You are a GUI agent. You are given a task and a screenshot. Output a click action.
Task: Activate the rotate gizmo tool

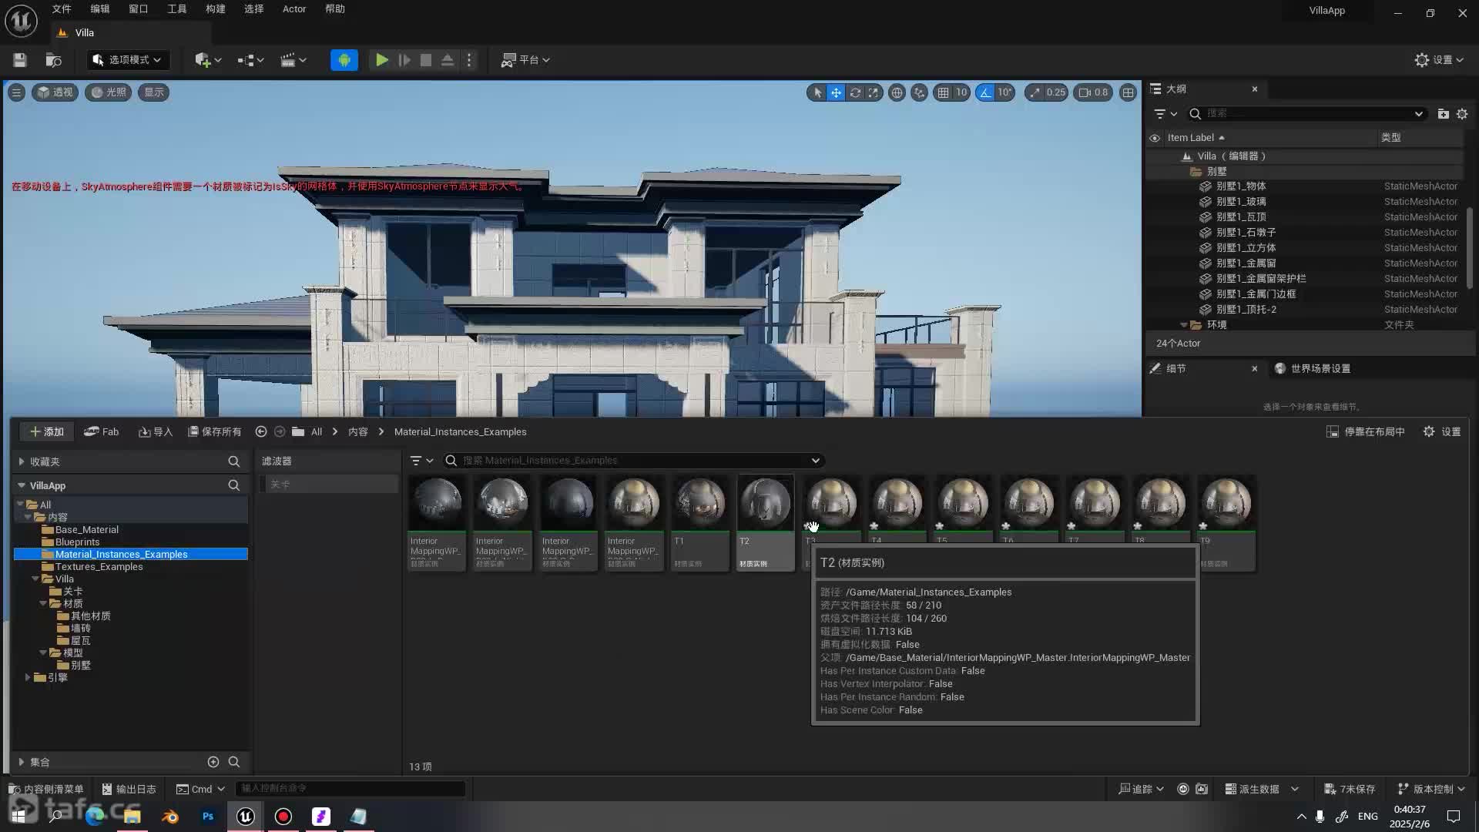(x=855, y=92)
